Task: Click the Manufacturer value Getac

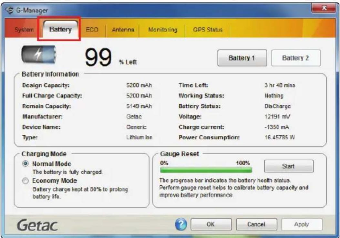Action: [x=134, y=117]
